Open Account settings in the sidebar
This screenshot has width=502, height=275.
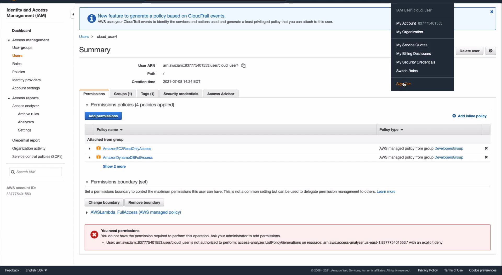(26, 88)
